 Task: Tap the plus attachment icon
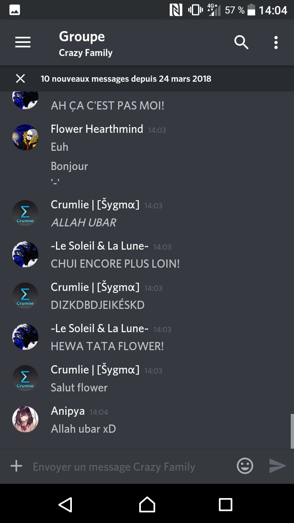(16, 466)
